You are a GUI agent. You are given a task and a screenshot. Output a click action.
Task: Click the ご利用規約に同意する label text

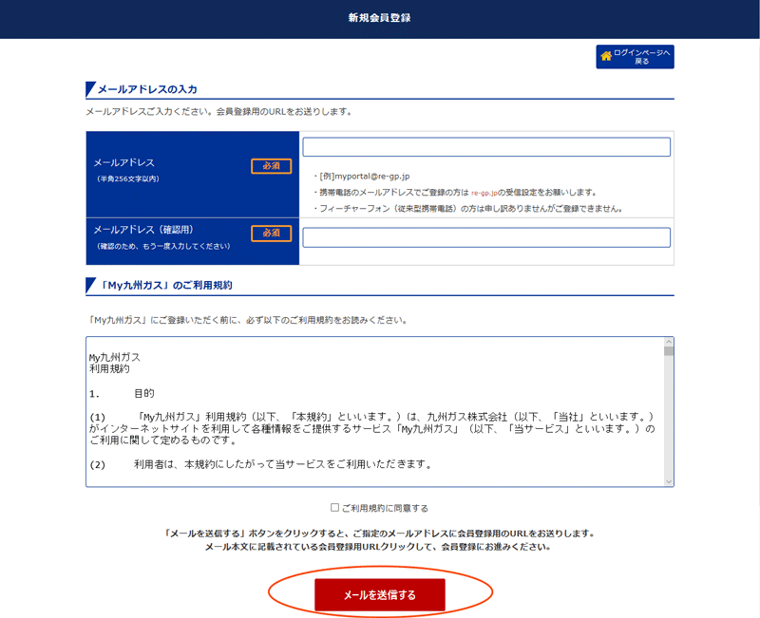coord(385,508)
